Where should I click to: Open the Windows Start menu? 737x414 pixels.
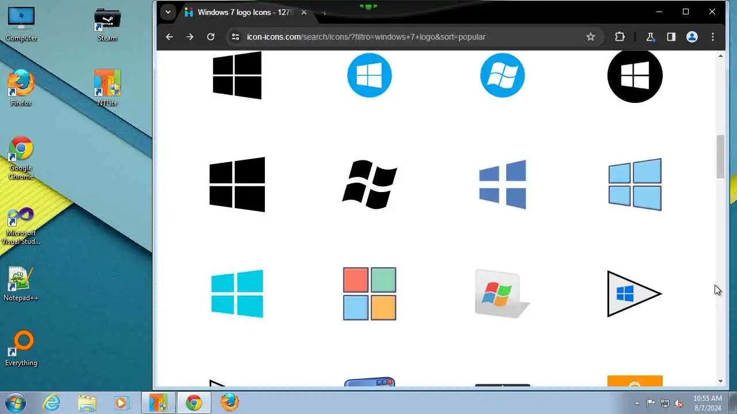(15, 402)
